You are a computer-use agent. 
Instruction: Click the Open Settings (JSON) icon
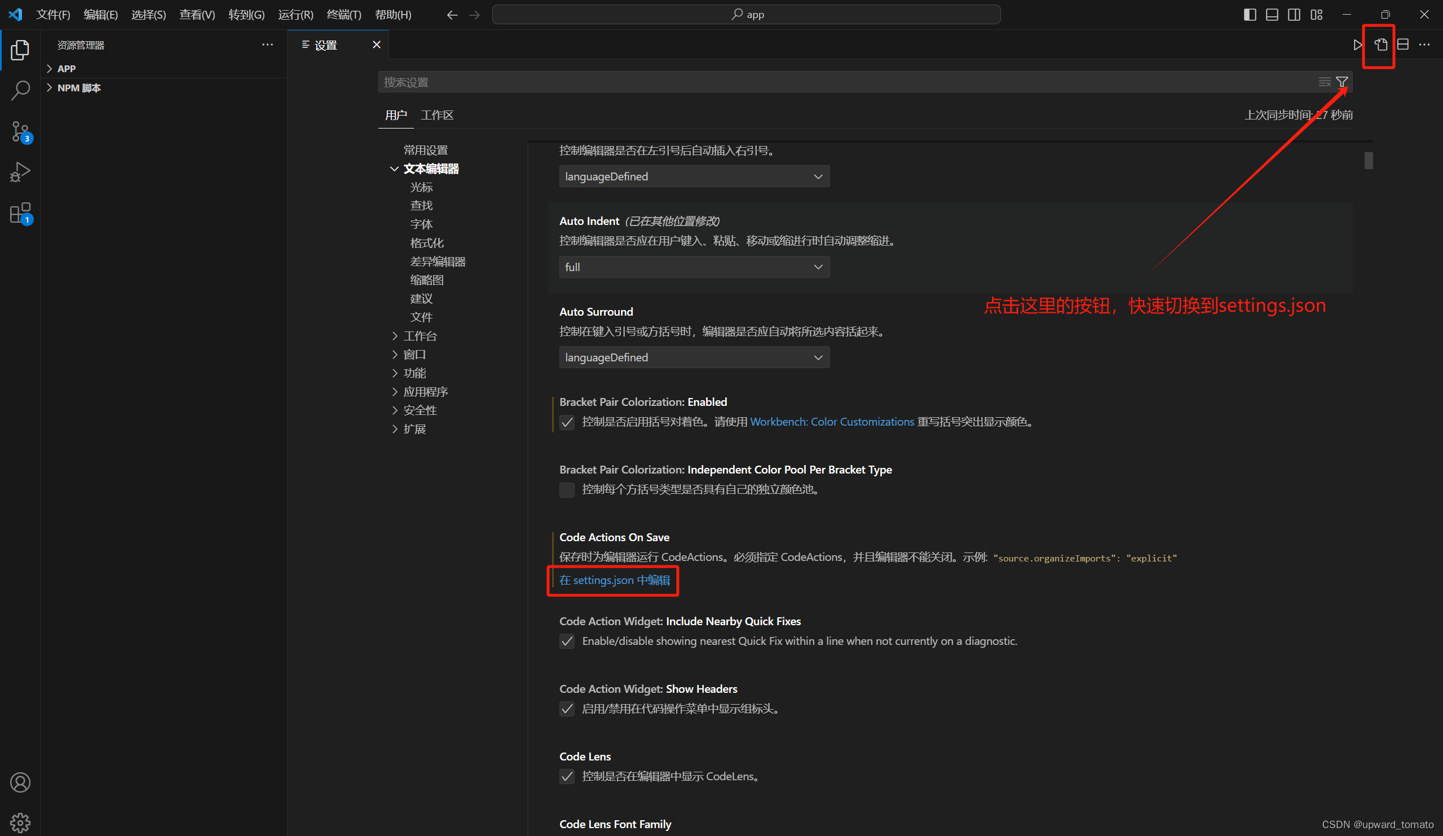tap(1380, 44)
